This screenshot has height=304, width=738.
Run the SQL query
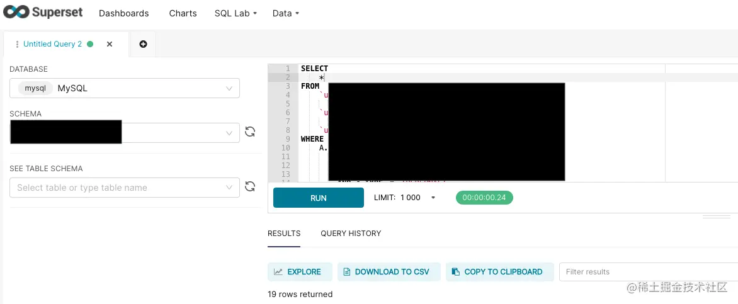tap(319, 198)
